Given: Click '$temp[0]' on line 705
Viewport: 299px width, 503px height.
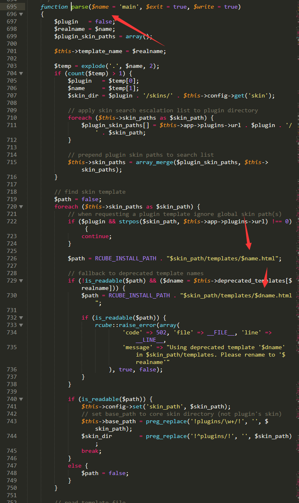Looking at the screenshot, I should 124,81.
